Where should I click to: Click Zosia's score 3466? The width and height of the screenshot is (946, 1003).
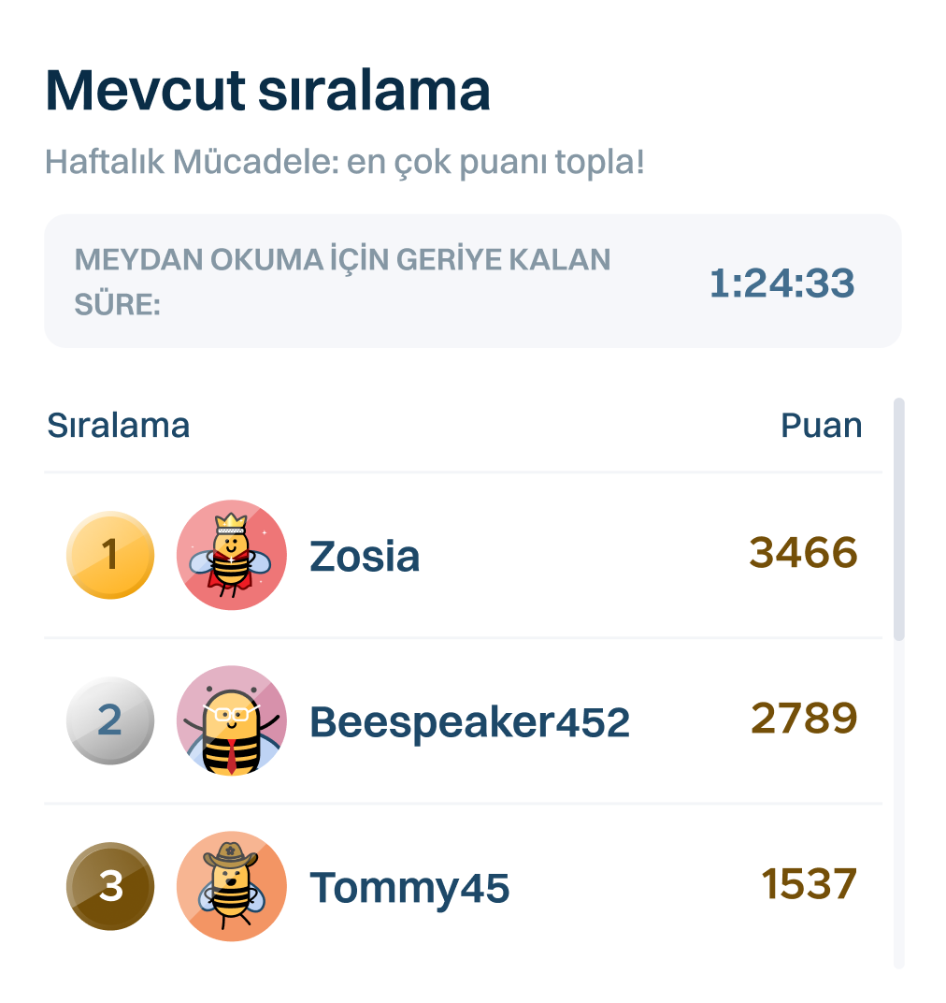[x=803, y=553]
